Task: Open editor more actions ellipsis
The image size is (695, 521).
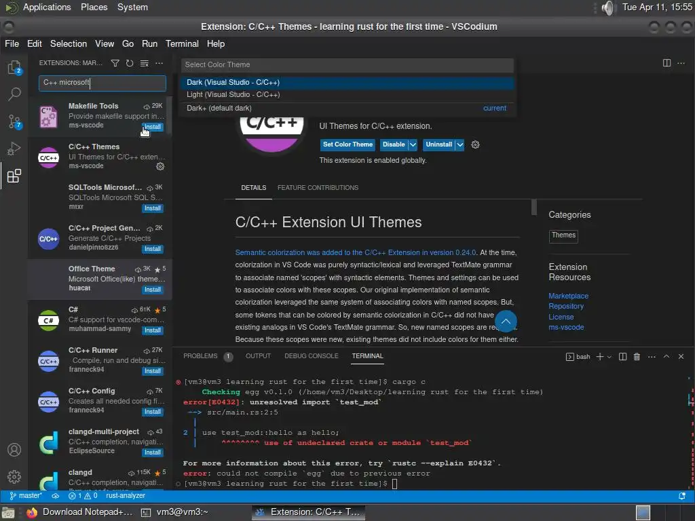Action: point(681,63)
